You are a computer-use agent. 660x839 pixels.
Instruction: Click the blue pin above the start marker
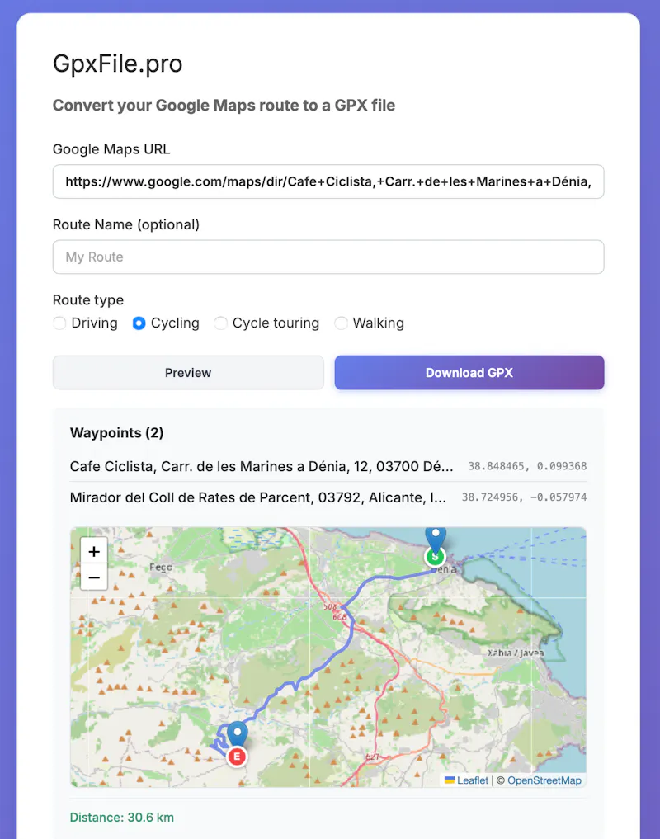click(x=436, y=538)
